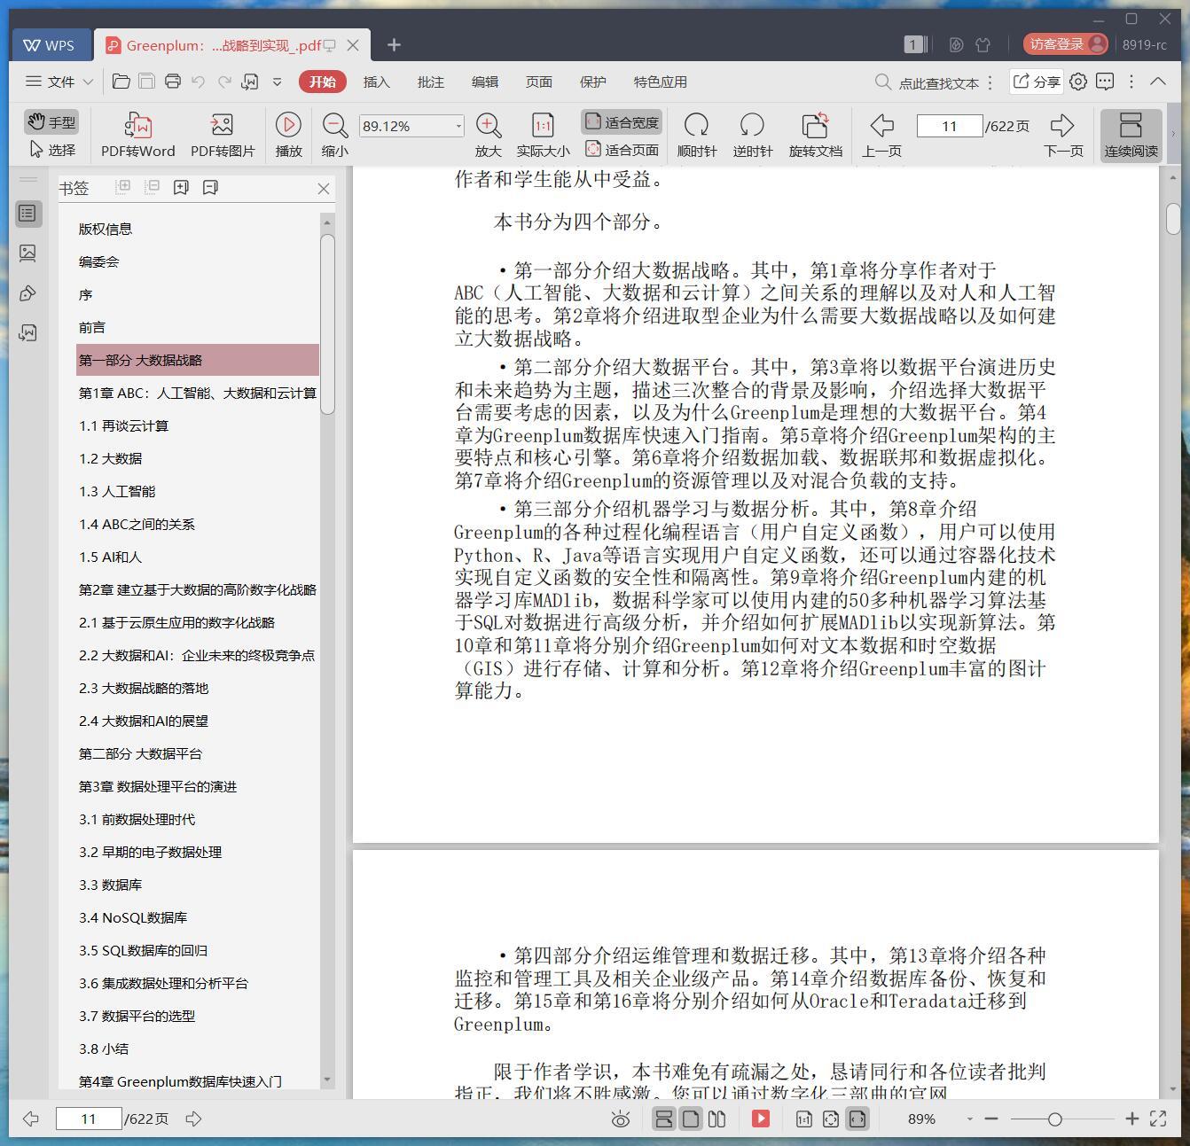Screen dimensions: 1190x1146
Task: Click the print icon in quick toolbar
Action: point(173,82)
